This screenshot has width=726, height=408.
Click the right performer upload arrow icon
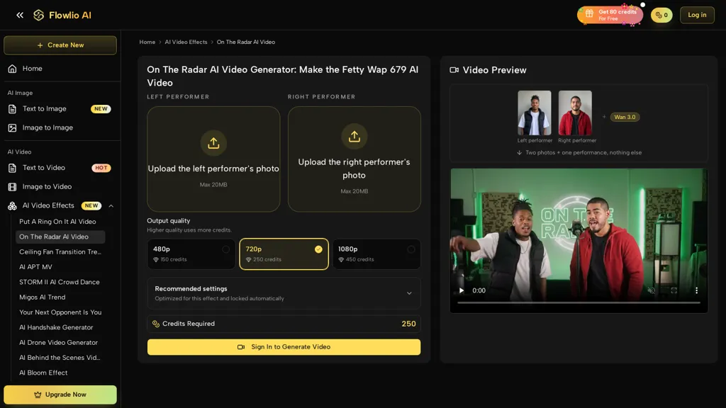click(354, 137)
